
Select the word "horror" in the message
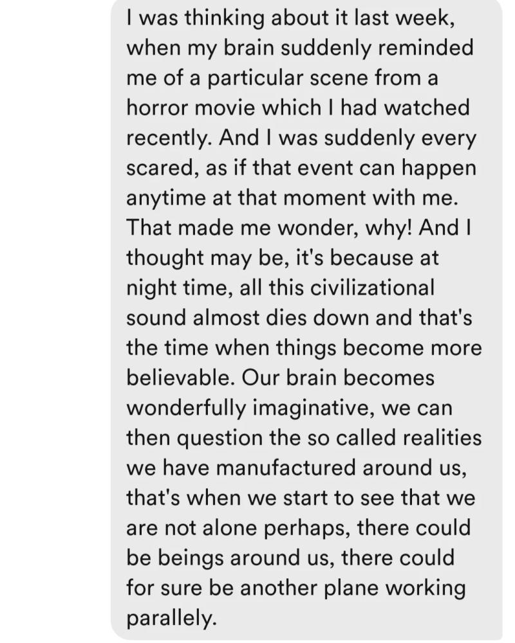(x=157, y=108)
